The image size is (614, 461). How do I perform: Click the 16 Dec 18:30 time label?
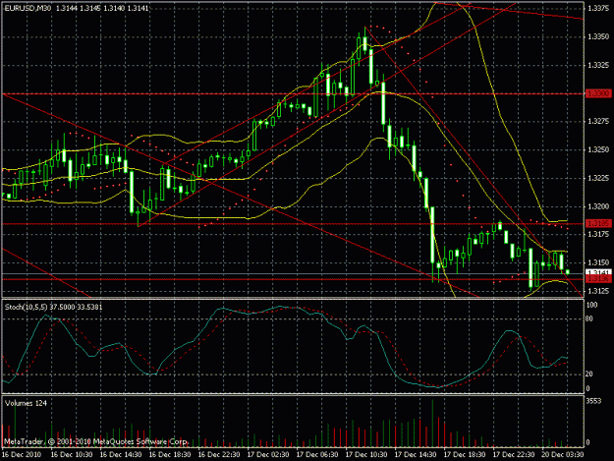click(x=170, y=455)
